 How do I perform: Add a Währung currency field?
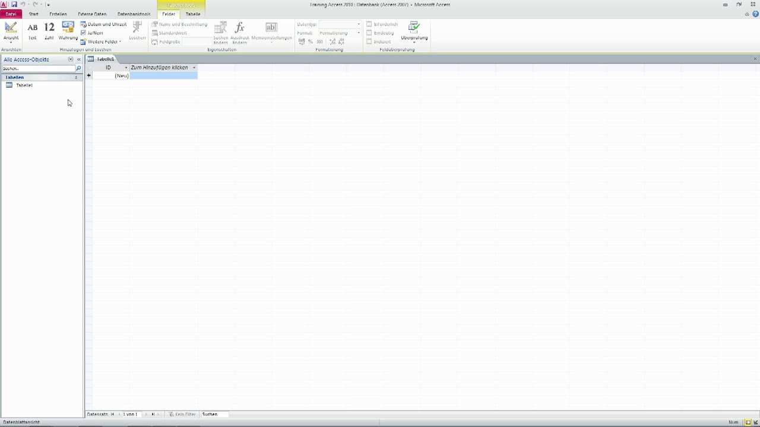(68, 31)
